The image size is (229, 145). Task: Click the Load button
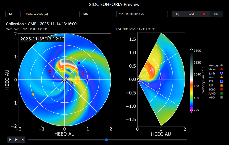coord(191,14)
